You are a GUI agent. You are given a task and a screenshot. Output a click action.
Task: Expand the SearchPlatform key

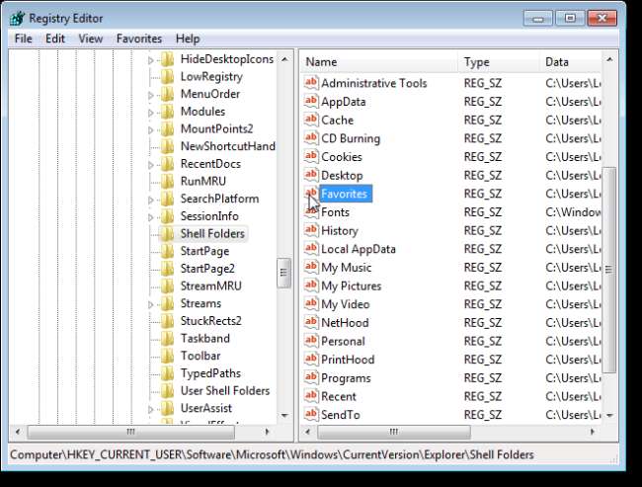click(x=151, y=200)
